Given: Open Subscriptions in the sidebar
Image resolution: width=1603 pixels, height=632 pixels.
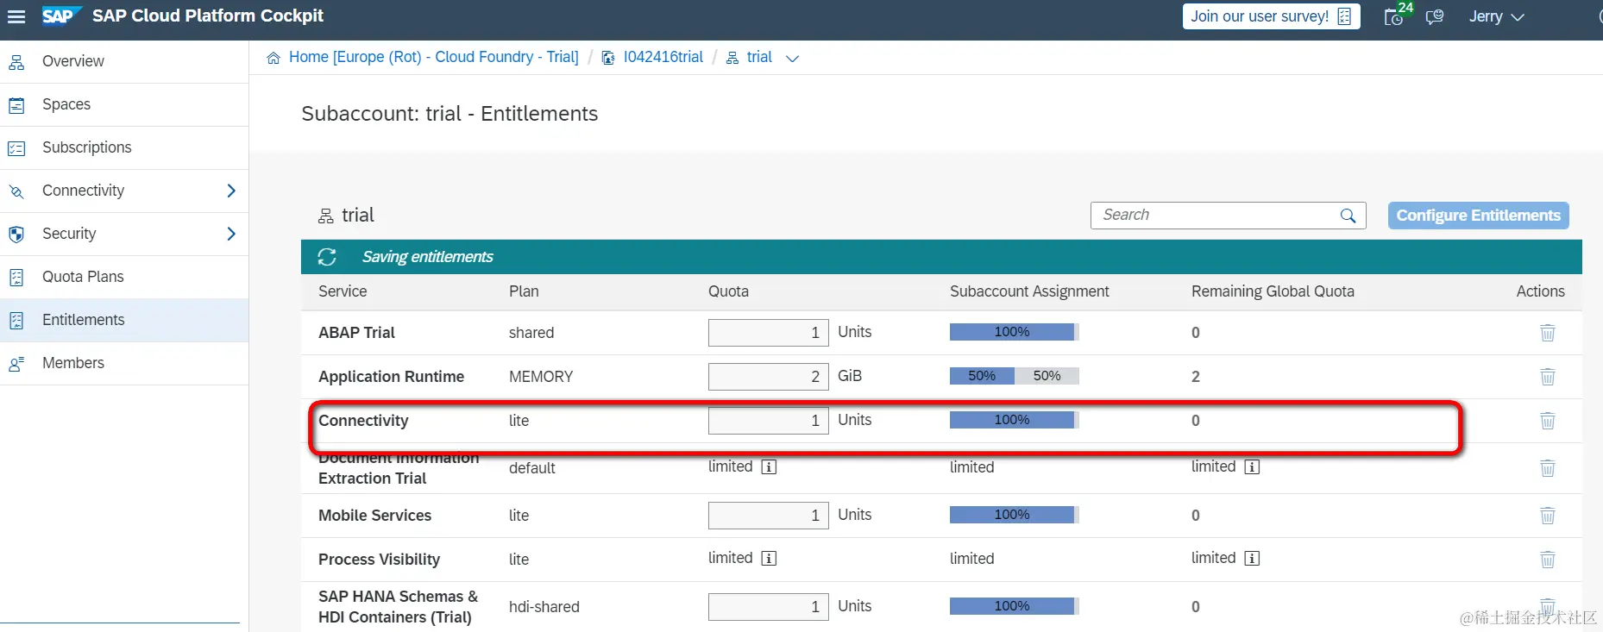Looking at the screenshot, I should tap(124, 147).
